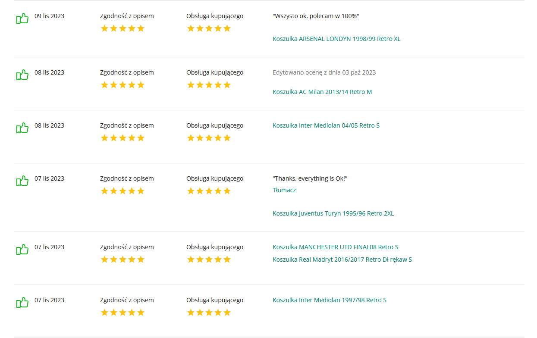This screenshot has width=537, height=338.
Task: Open Koszulka Inter Mediolan 04/05 Retro S
Action: pos(326,125)
